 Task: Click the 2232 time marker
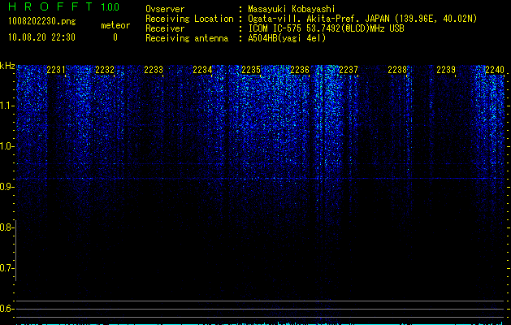105,70
